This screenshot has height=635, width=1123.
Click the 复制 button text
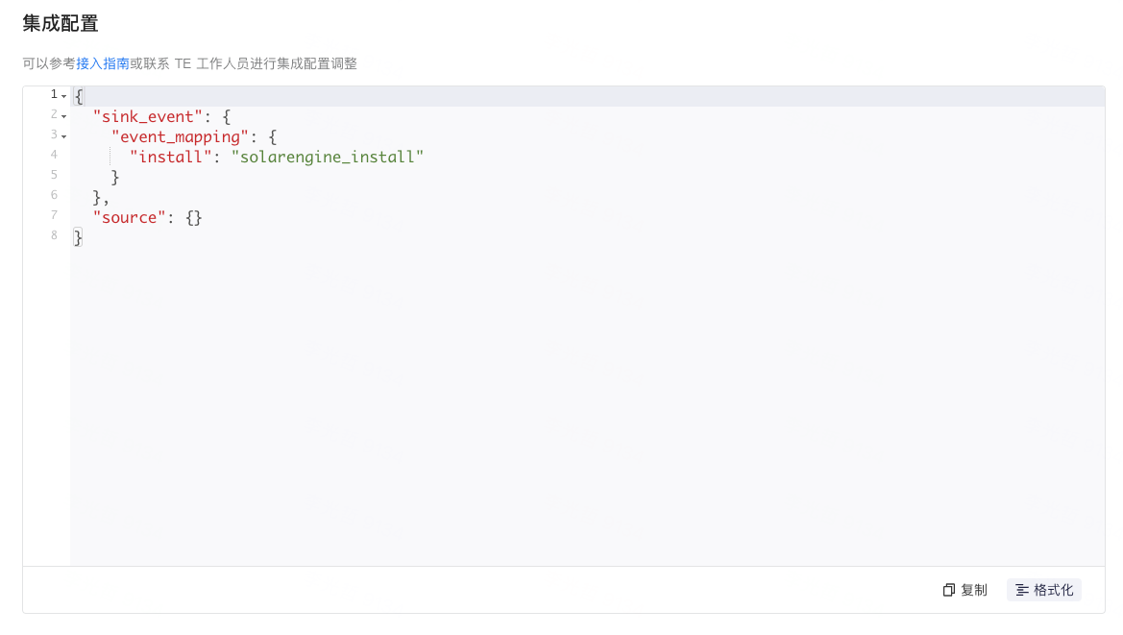click(974, 590)
